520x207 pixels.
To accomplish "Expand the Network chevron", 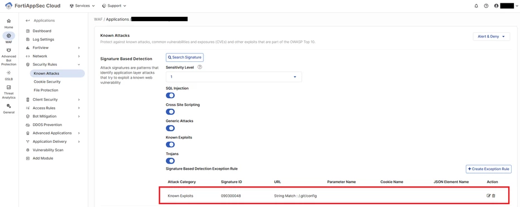I will (x=79, y=56).
